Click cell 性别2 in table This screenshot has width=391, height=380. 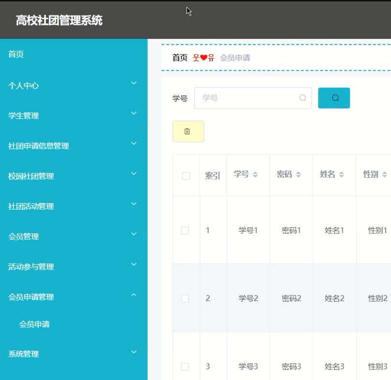point(377,298)
